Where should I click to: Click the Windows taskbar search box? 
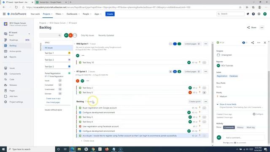(x=31, y=149)
